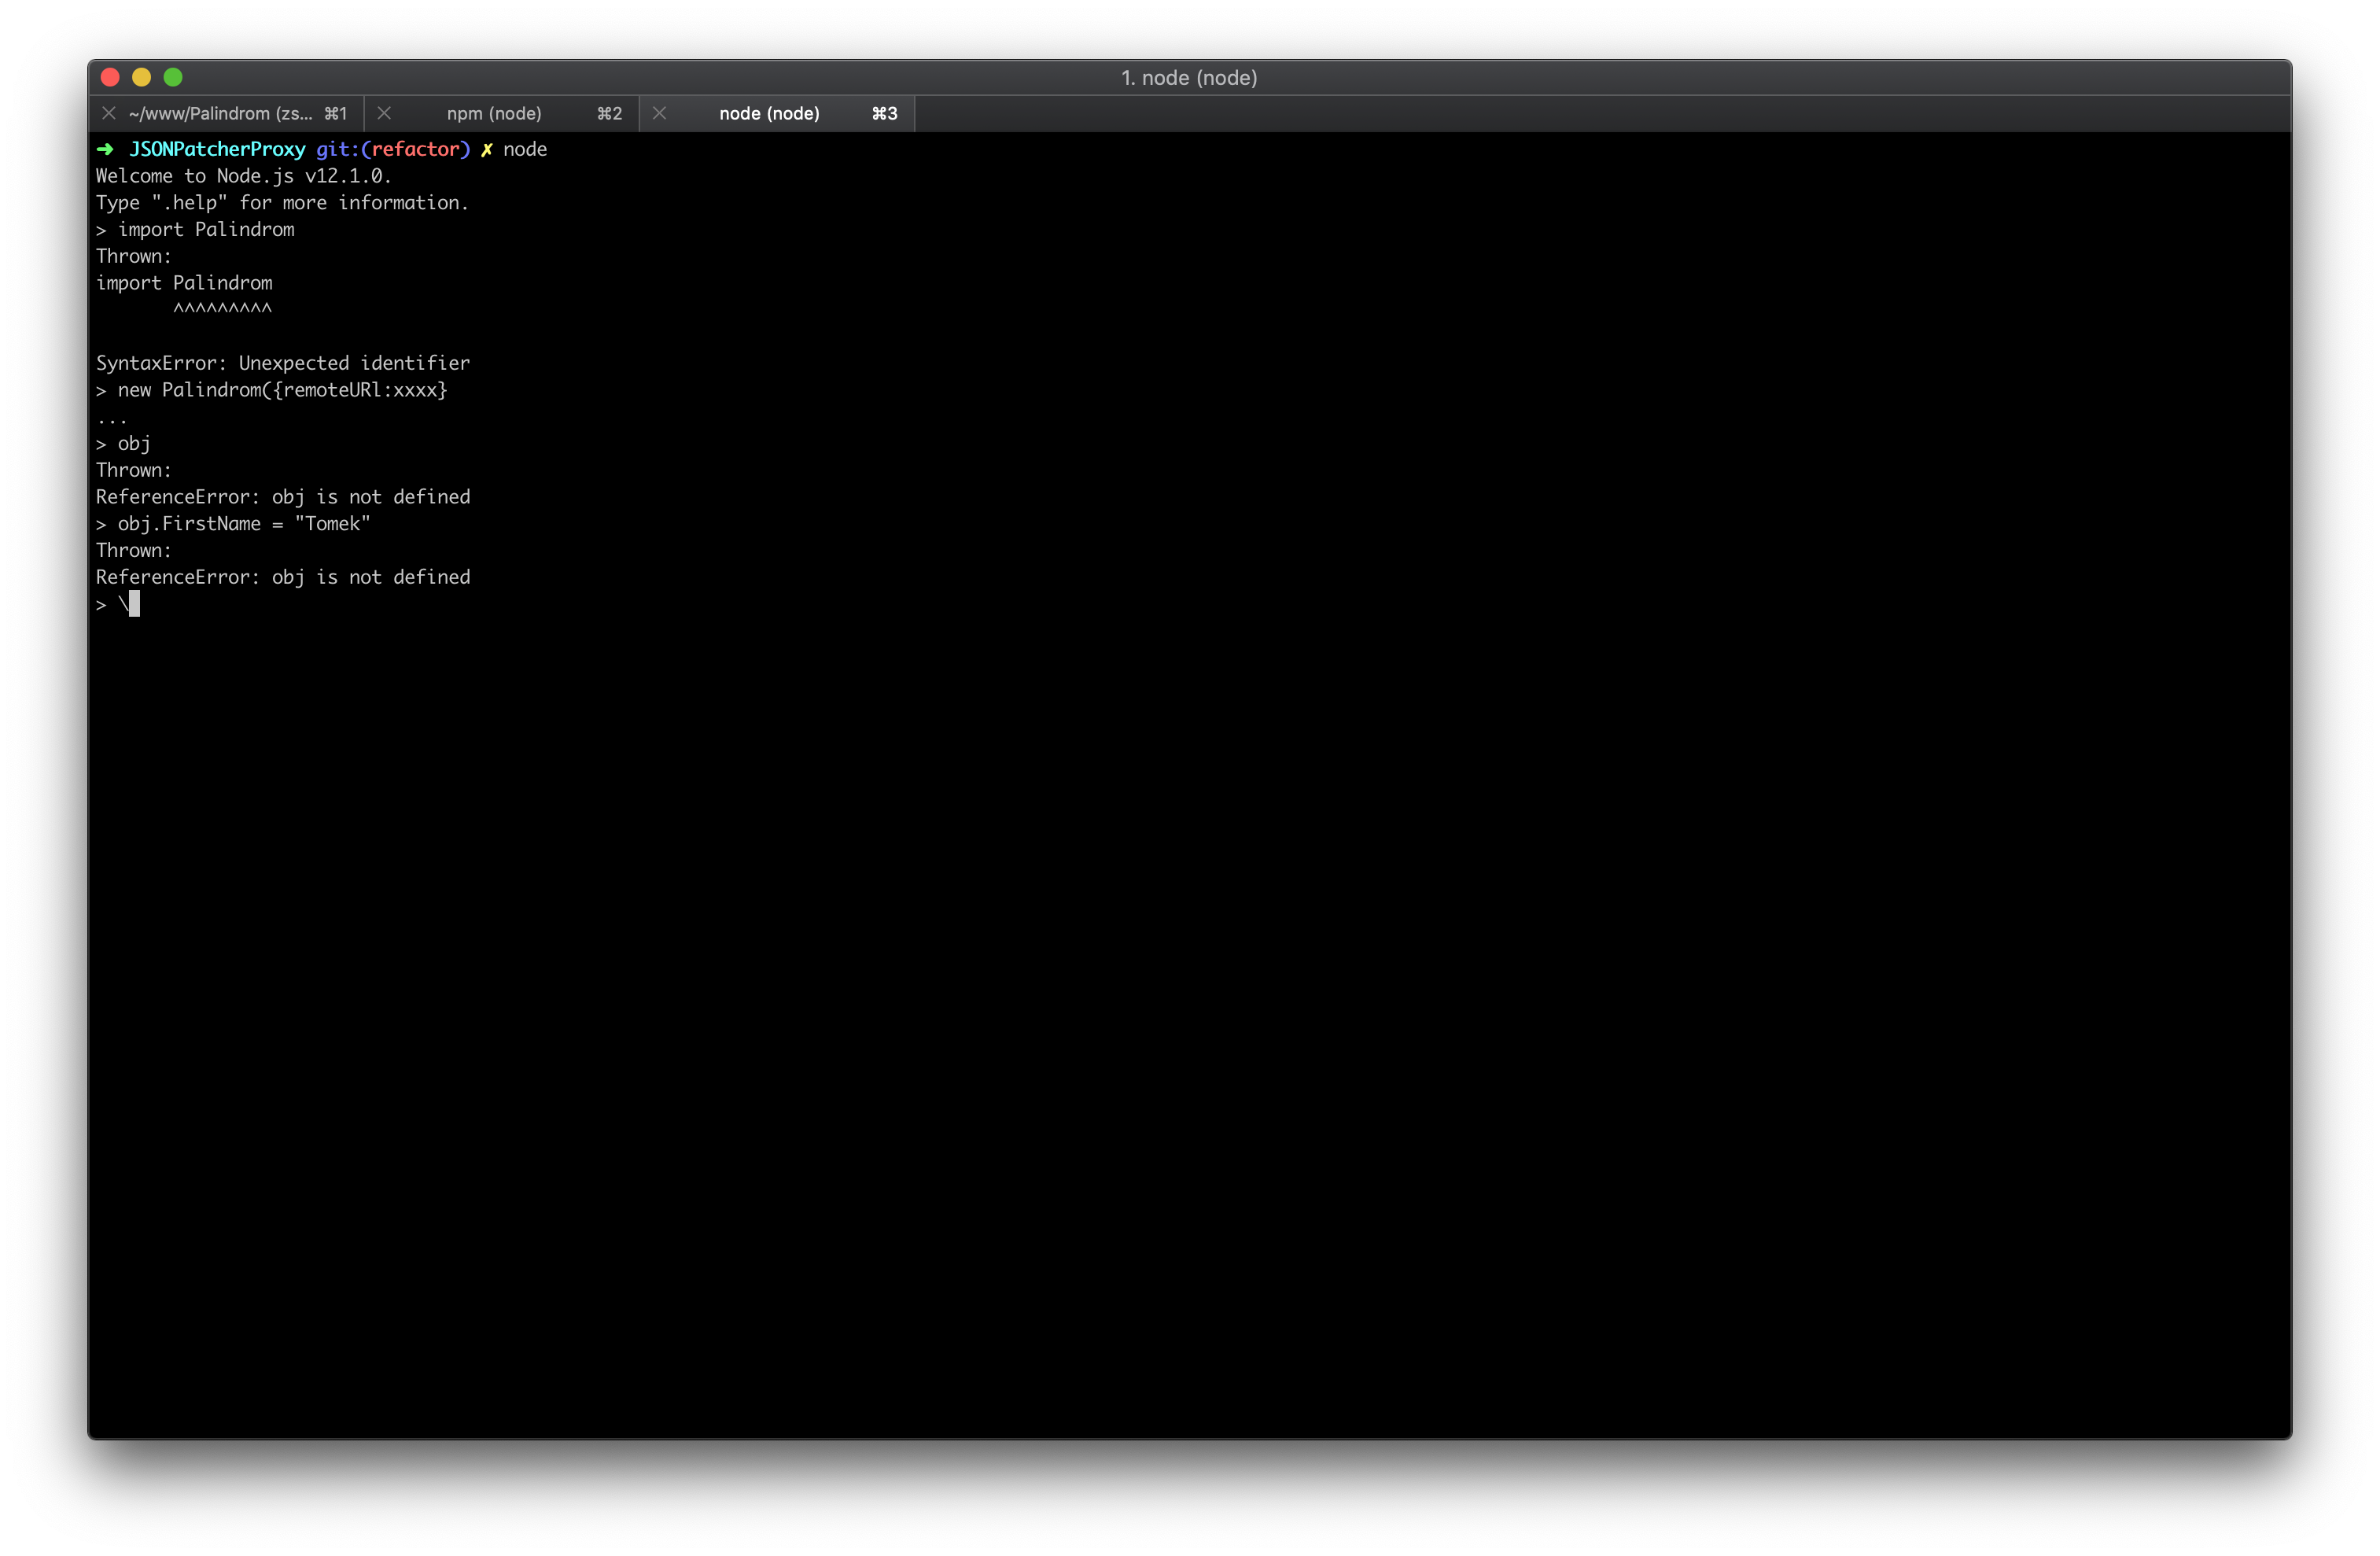This screenshot has height=1556, width=2380.
Task: Select the active node (node) tab
Action: tap(768, 113)
